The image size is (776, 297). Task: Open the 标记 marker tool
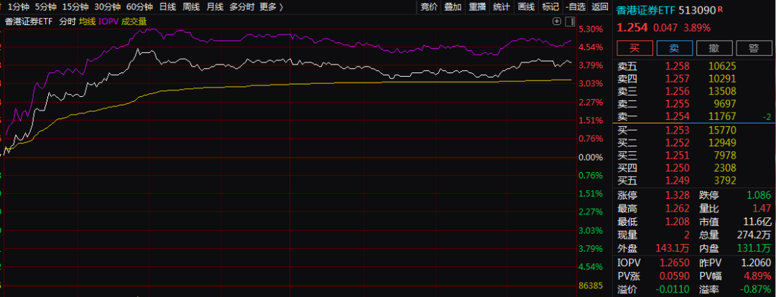pyautogui.click(x=550, y=7)
